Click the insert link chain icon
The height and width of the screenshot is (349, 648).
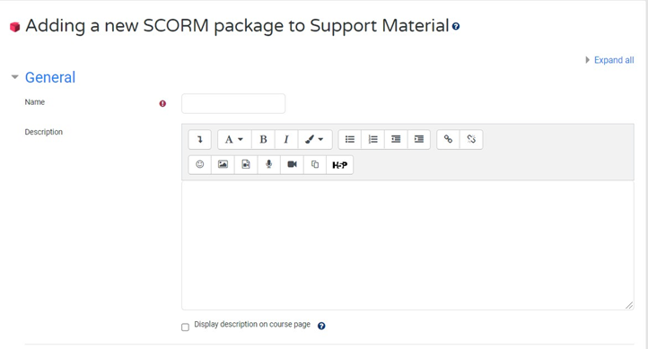(448, 140)
